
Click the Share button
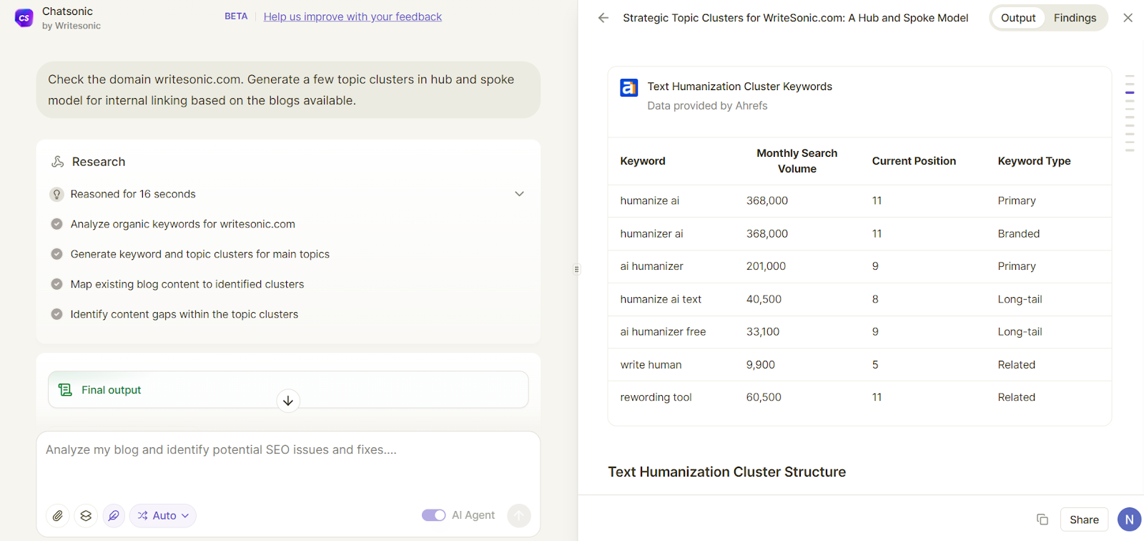[1084, 520]
